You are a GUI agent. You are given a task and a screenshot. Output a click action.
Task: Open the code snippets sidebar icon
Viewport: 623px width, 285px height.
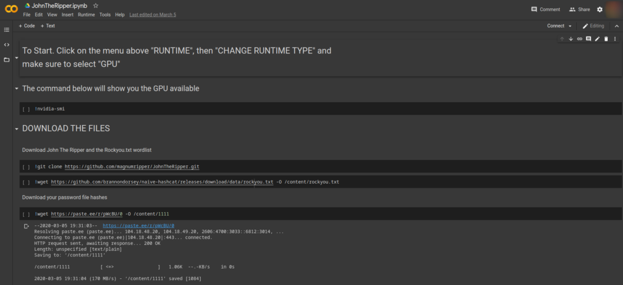pos(6,44)
